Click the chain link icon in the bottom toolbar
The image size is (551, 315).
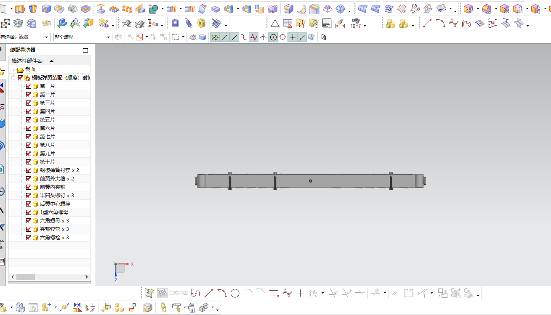pyautogui.click(x=163, y=308)
